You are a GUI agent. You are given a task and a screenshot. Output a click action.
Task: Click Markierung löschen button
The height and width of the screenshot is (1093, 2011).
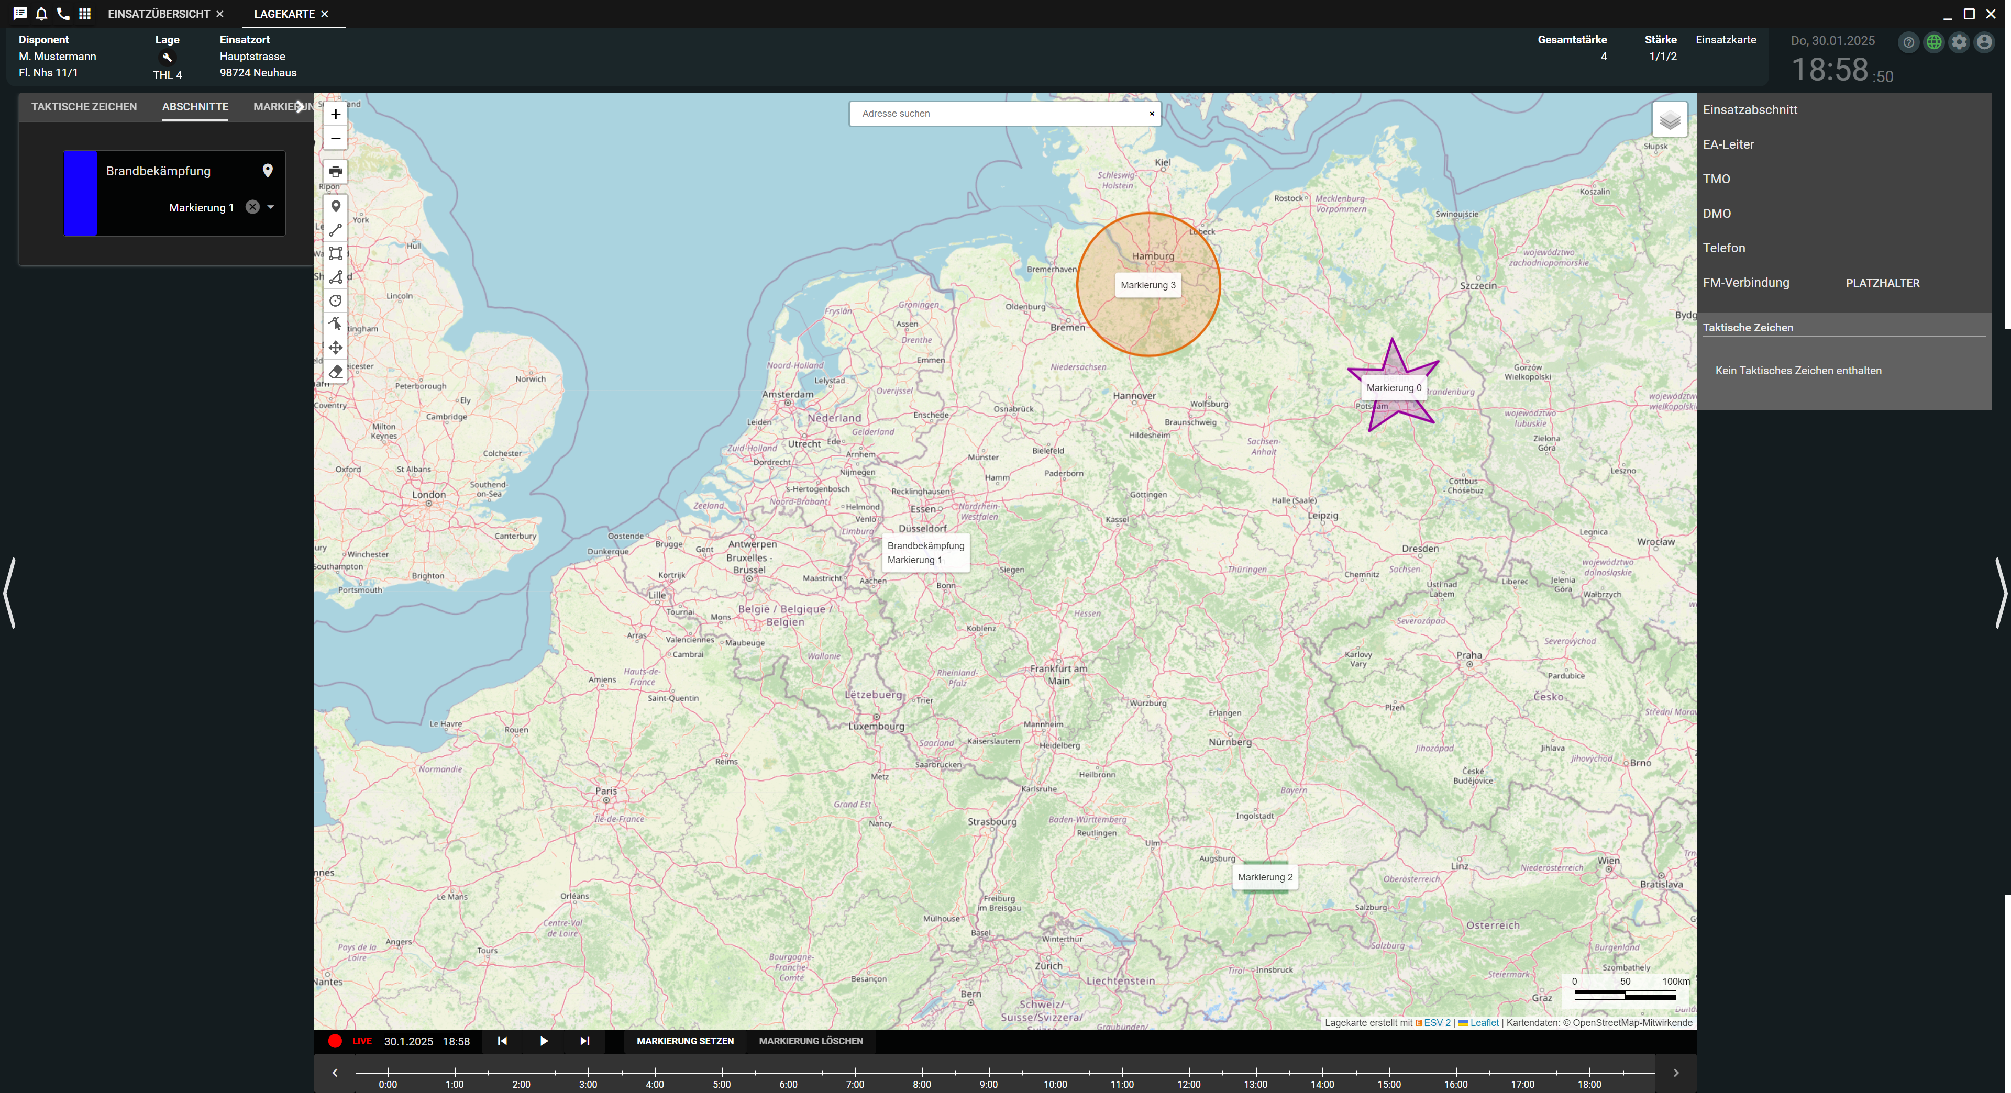pyautogui.click(x=810, y=1041)
